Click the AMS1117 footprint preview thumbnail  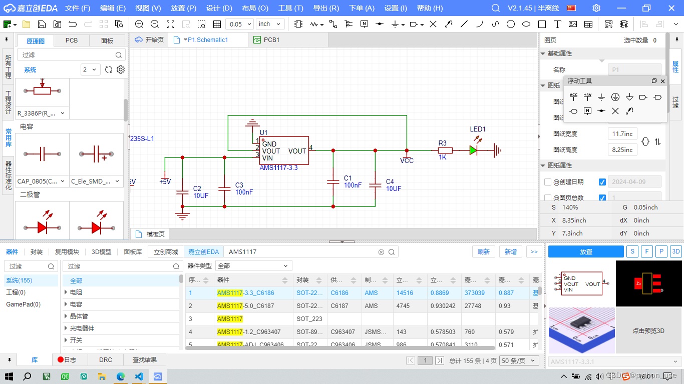[x=648, y=283]
